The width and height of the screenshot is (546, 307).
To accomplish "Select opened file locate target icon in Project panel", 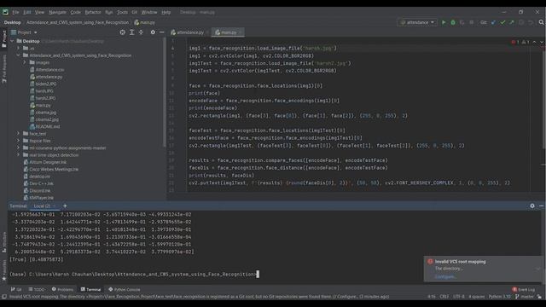I will (x=122, y=32).
